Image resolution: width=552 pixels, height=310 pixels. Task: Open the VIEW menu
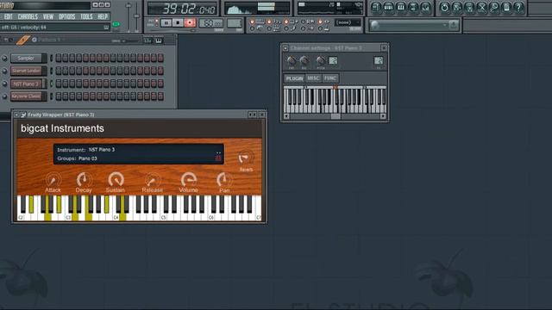click(48, 16)
